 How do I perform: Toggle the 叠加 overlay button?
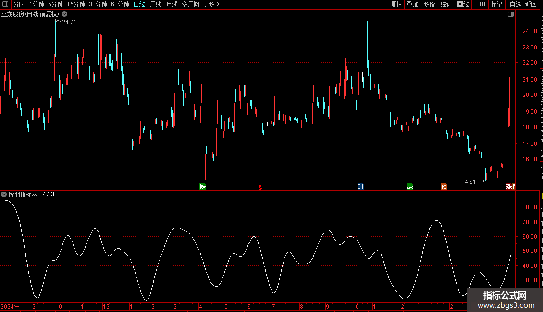pyautogui.click(x=412, y=4)
